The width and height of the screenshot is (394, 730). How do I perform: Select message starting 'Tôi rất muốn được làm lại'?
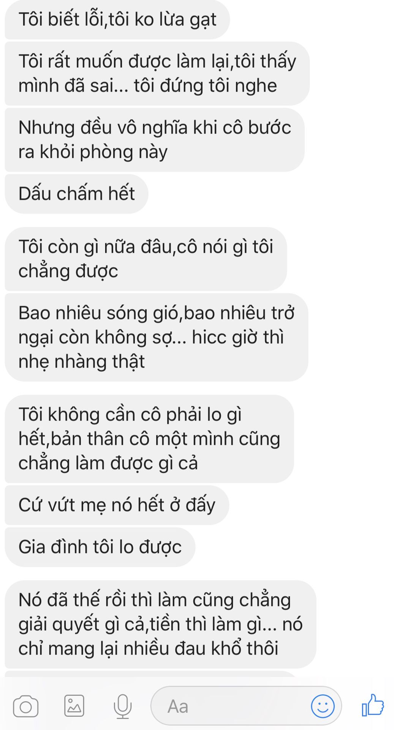pos(157,73)
